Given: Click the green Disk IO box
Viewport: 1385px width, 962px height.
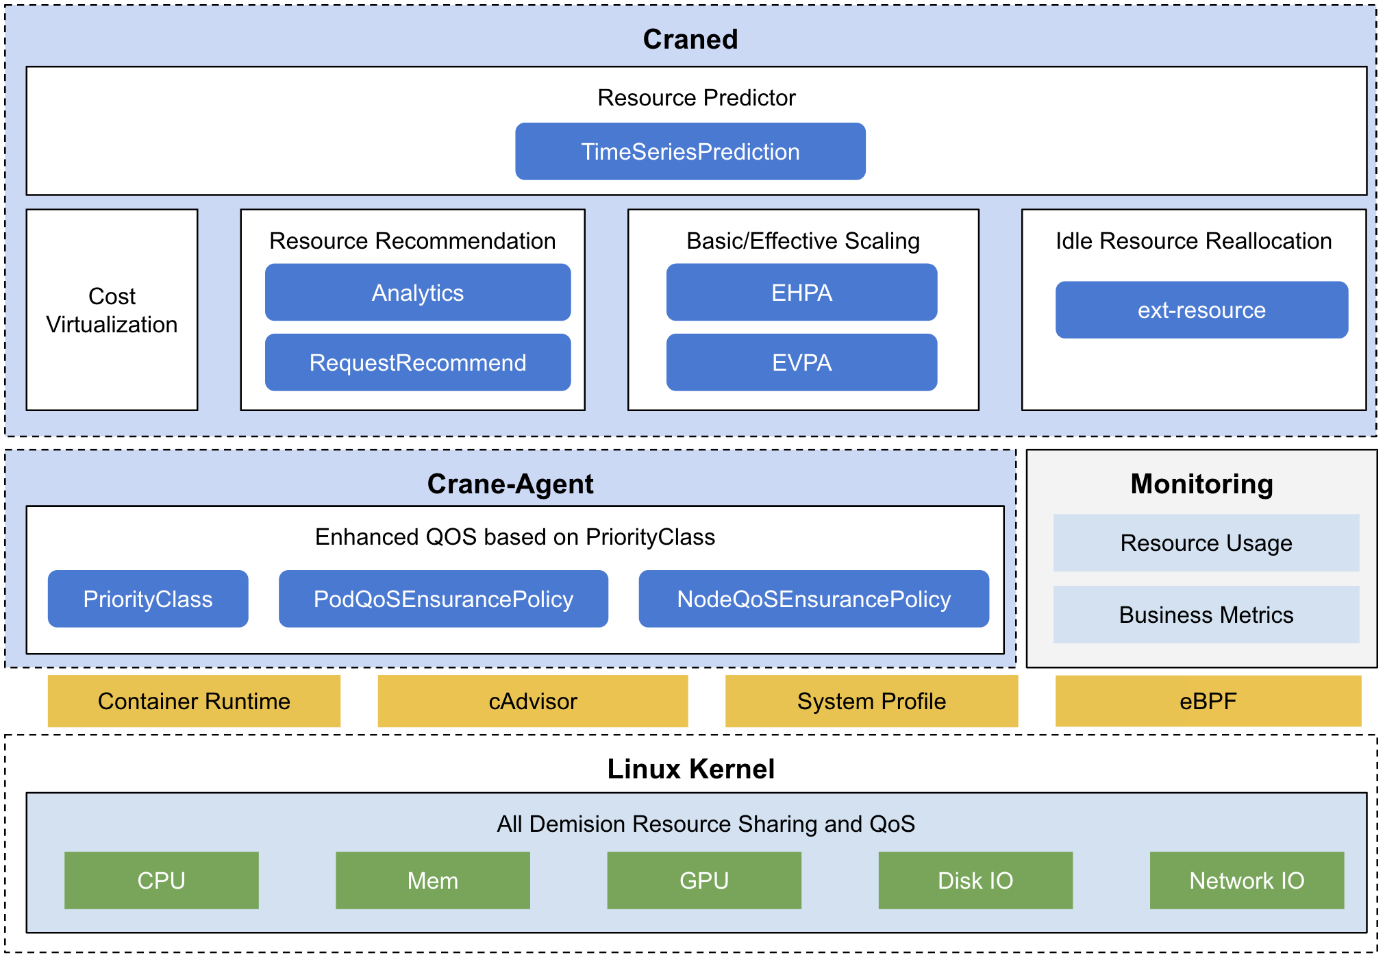Looking at the screenshot, I should [x=975, y=880].
